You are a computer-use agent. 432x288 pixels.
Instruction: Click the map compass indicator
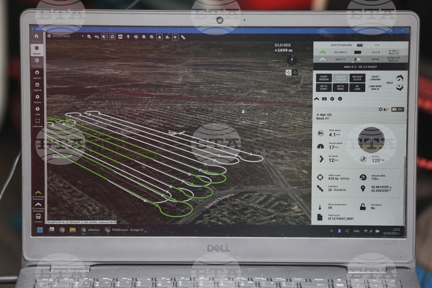tap(292, 60)
